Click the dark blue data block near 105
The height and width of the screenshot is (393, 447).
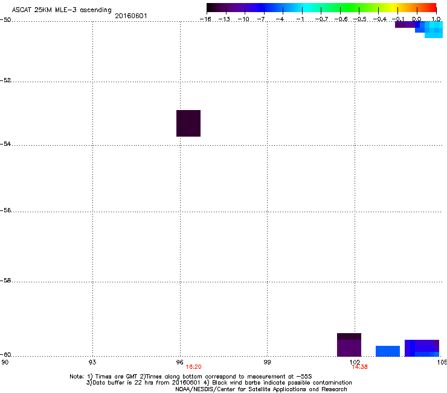[422, 348]
